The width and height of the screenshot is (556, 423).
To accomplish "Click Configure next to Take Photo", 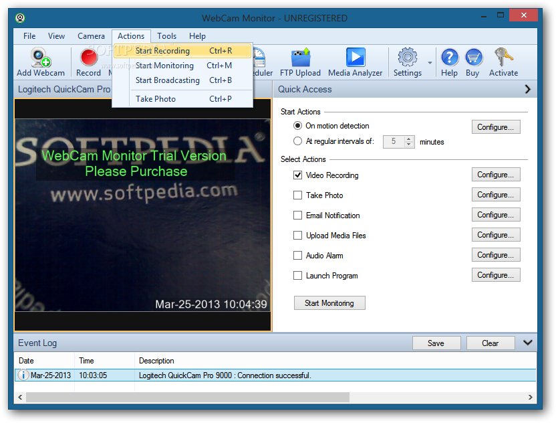I will pyautogui.click(x=496, y=195).
